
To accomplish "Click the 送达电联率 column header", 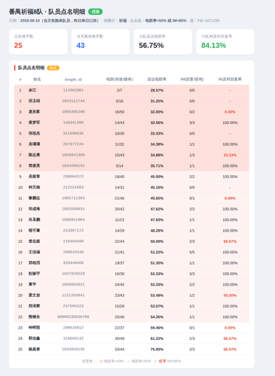I will [157, 80].
